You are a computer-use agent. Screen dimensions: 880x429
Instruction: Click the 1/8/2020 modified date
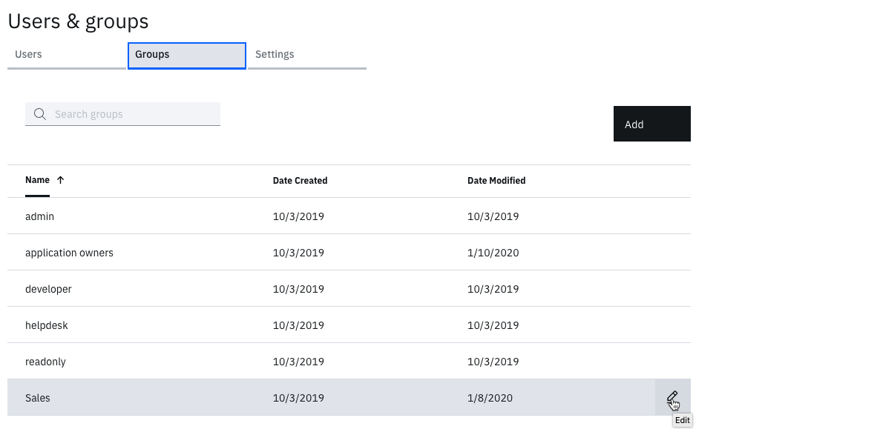(x=490, y=398)
